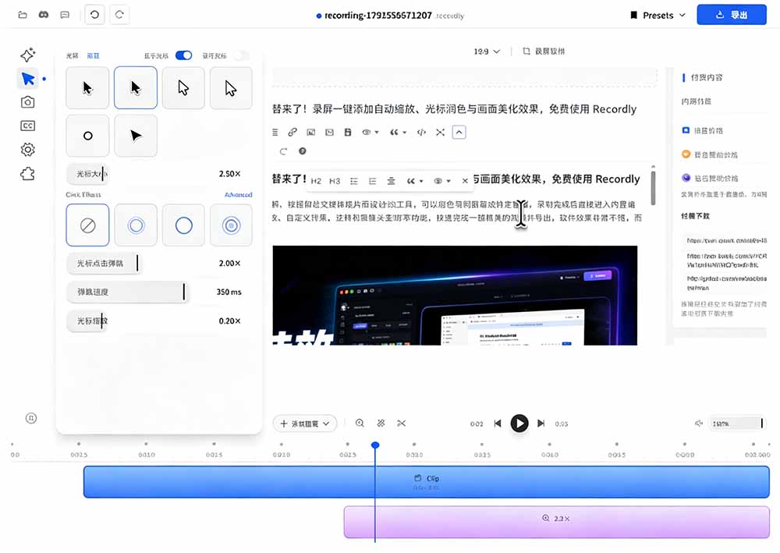Select the solid triangular arrow cursor style

point(135,136)
